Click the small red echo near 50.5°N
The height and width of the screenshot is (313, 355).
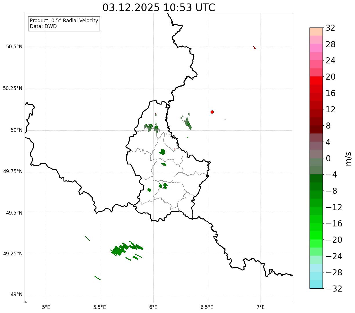click(254, 48)
